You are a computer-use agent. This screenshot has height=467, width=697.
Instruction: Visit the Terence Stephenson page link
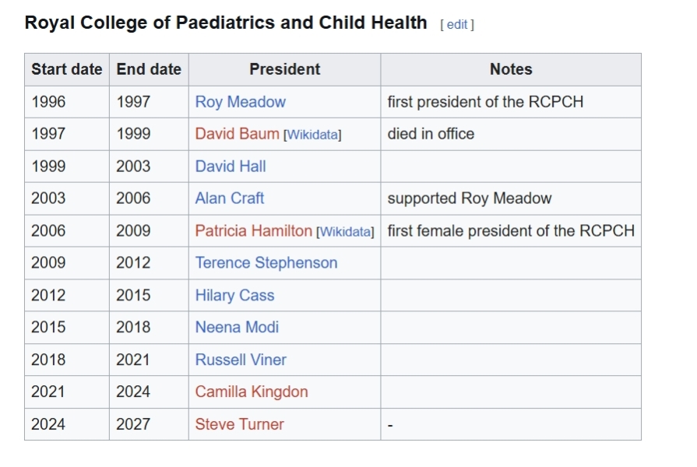point(266,263)
